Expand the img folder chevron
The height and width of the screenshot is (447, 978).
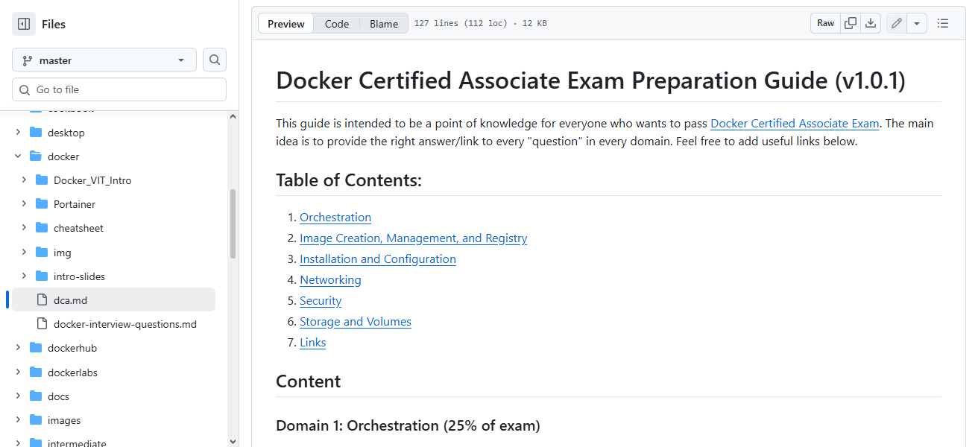click(x=24, y=253)
